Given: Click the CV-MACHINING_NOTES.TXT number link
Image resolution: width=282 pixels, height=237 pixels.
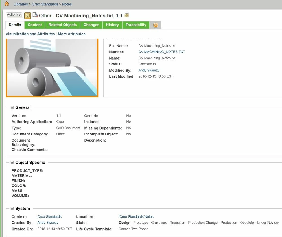Looking at the screenshot, I should [161, 52].
